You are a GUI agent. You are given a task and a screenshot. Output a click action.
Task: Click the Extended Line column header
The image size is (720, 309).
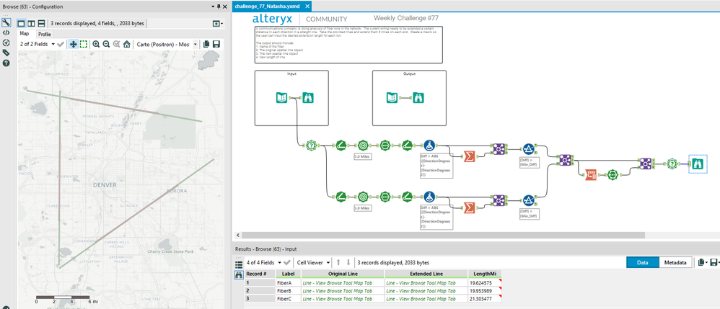[x=426, y=274]
